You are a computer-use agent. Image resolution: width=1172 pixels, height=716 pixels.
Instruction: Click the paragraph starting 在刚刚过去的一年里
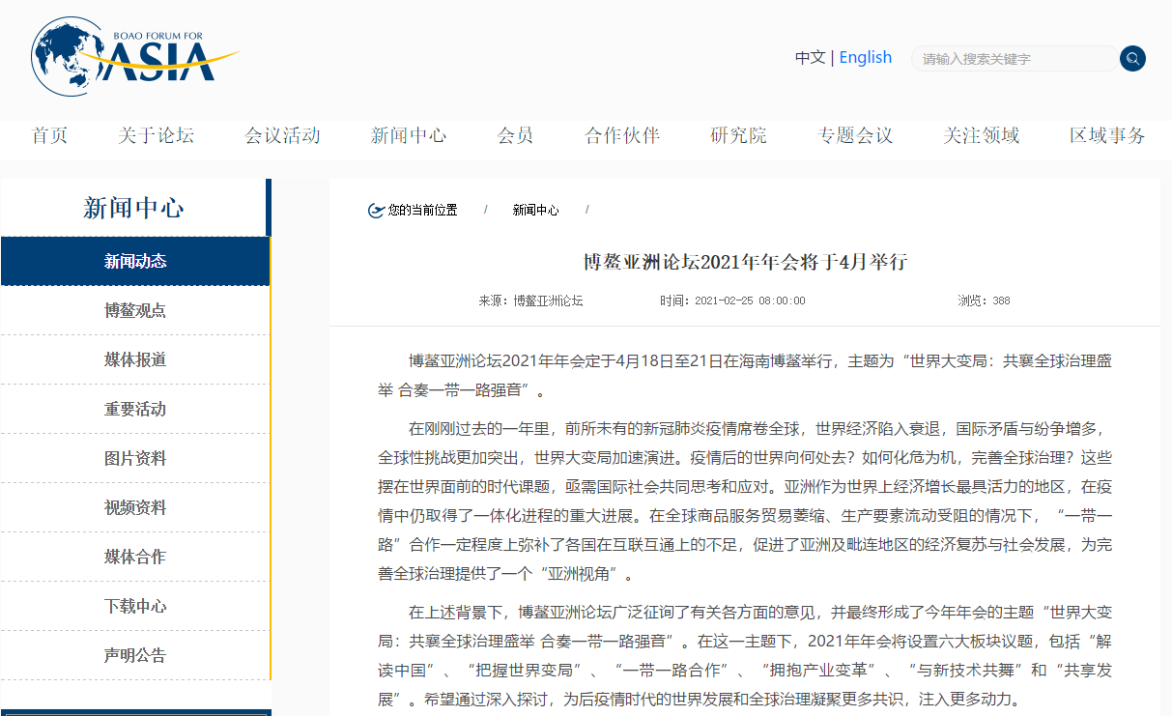tap(745, 501)
